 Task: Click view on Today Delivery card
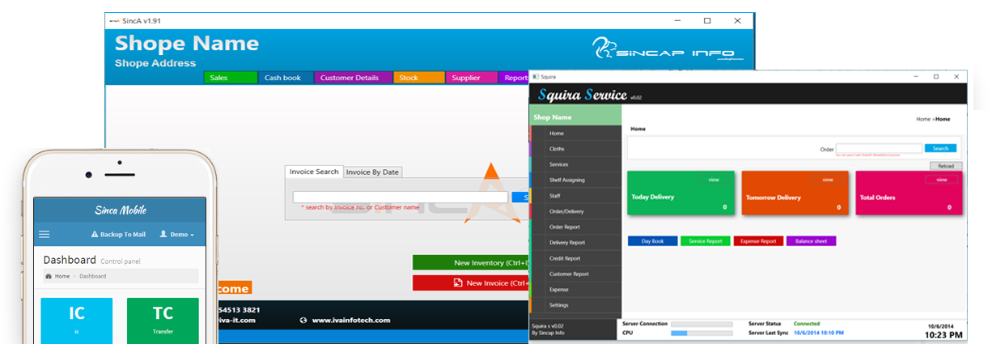(x=714, y=179)
